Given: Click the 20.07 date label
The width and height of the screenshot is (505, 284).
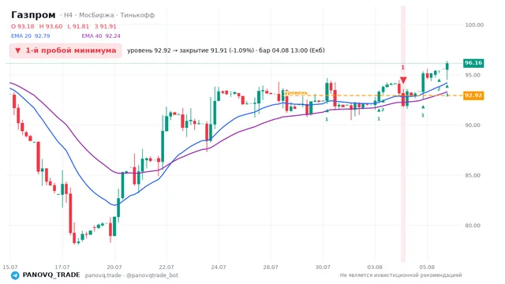Looking at the screenshot, I should [114, 267].
